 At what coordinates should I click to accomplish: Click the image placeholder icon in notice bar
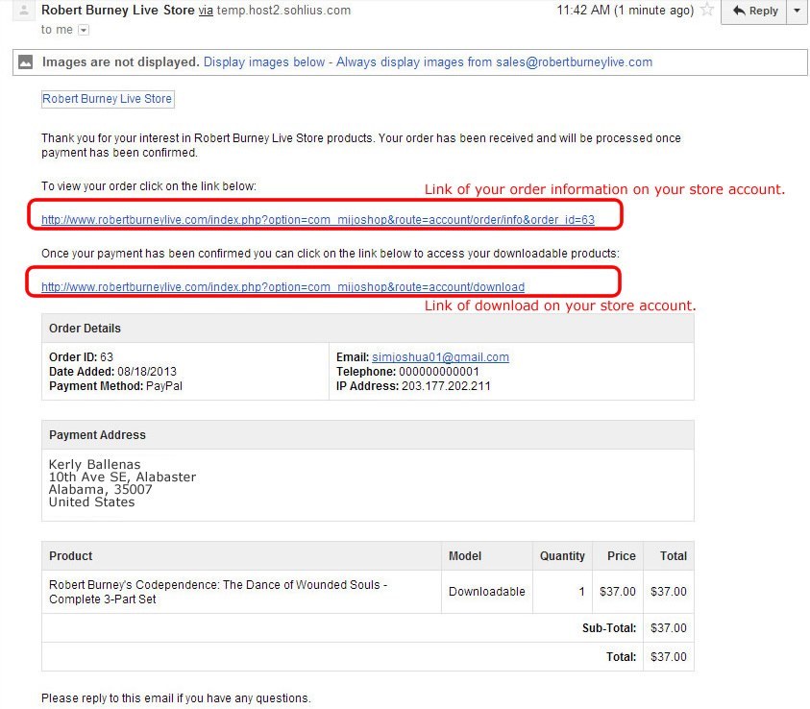tap(25, 62)
